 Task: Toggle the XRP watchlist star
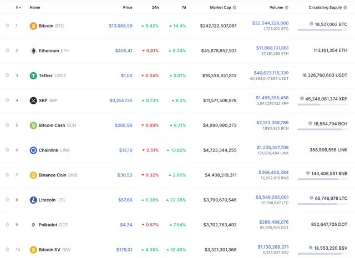pos(7,100)
